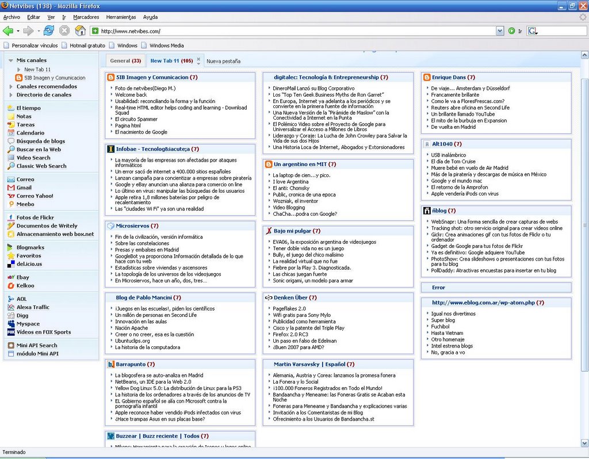
Task: Click the Mini API Search icon
Action: coord(11,346)
